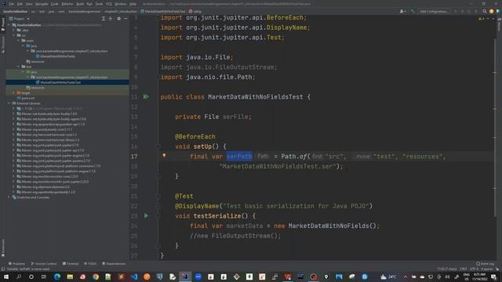Open the Problems tool window

[x=16, y=263]
